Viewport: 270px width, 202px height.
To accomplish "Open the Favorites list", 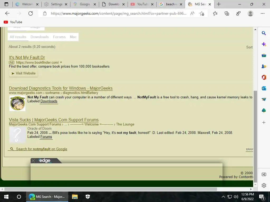I will (x=215, y=13).
